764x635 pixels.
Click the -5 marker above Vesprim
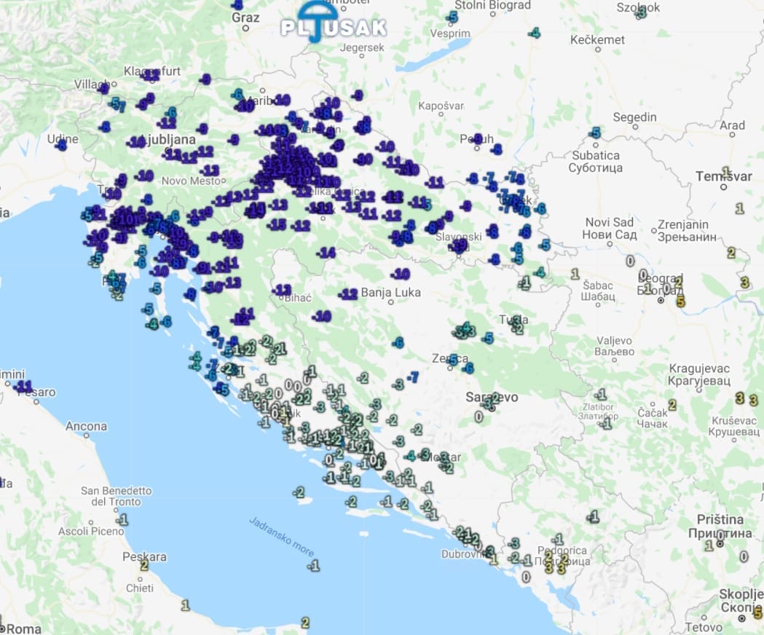tap(452, 17)
